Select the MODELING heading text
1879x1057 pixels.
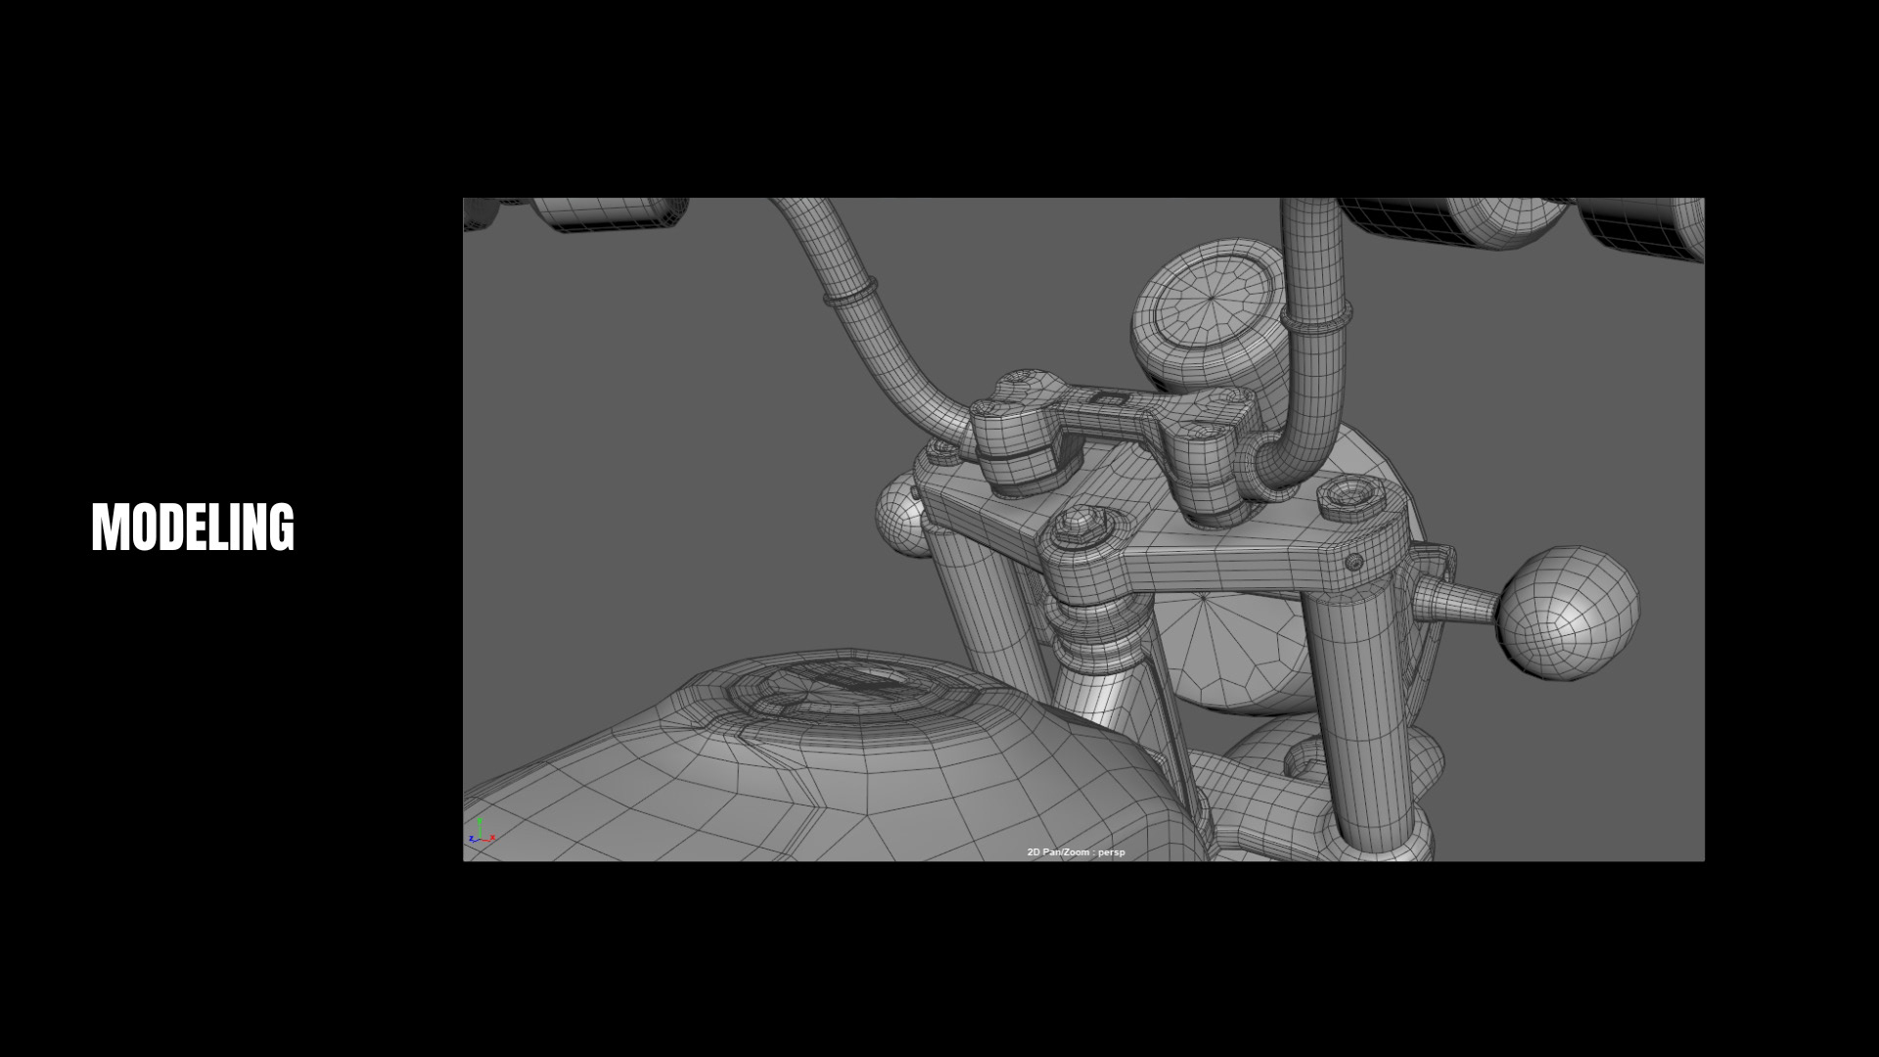click(x=193, y=528)
